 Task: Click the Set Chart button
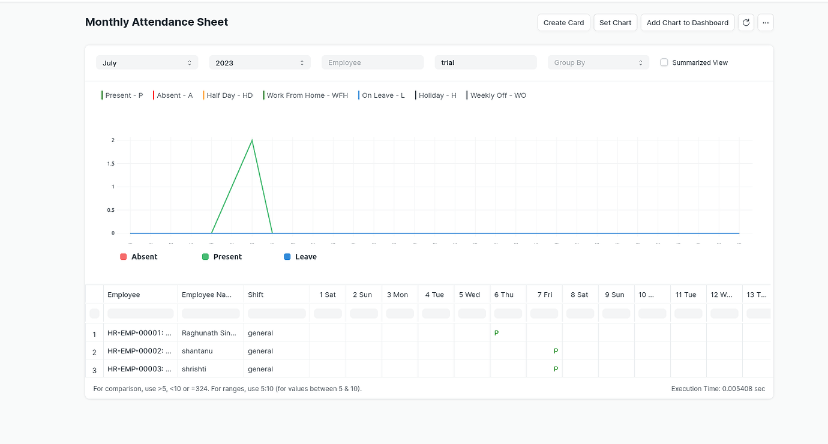pos(615,22)
